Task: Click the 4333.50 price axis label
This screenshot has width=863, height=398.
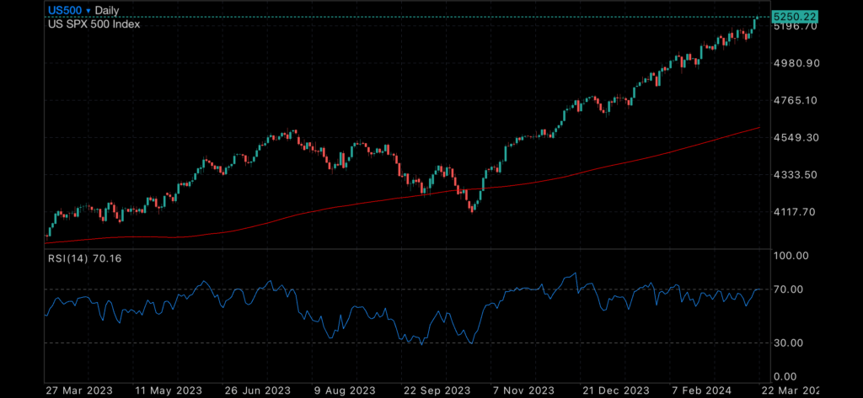Action: [796, 175]
